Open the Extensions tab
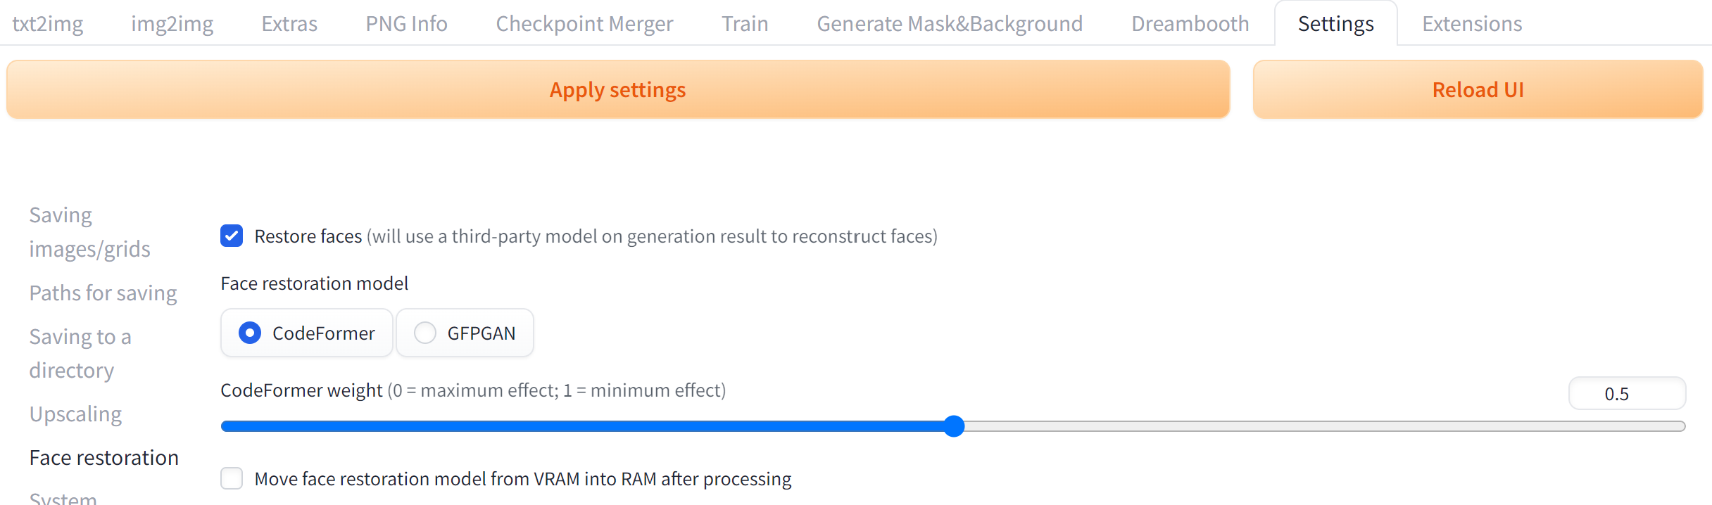 pyautogui.click(x=1472, y=24)
